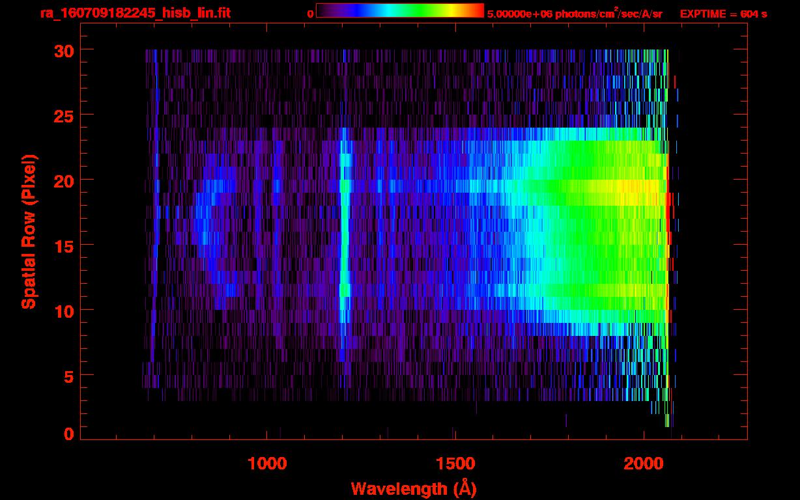Click the rainbow colorbar at the top

(399, 11)
